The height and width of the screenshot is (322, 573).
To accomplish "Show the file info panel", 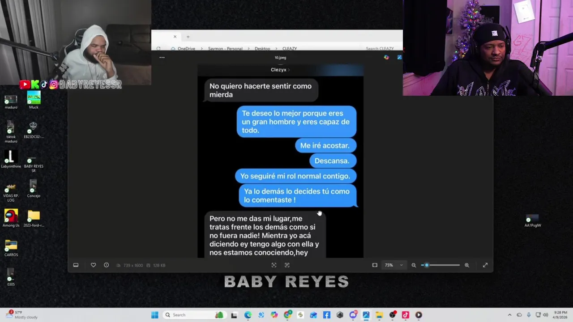I will [x=106, y=265].
